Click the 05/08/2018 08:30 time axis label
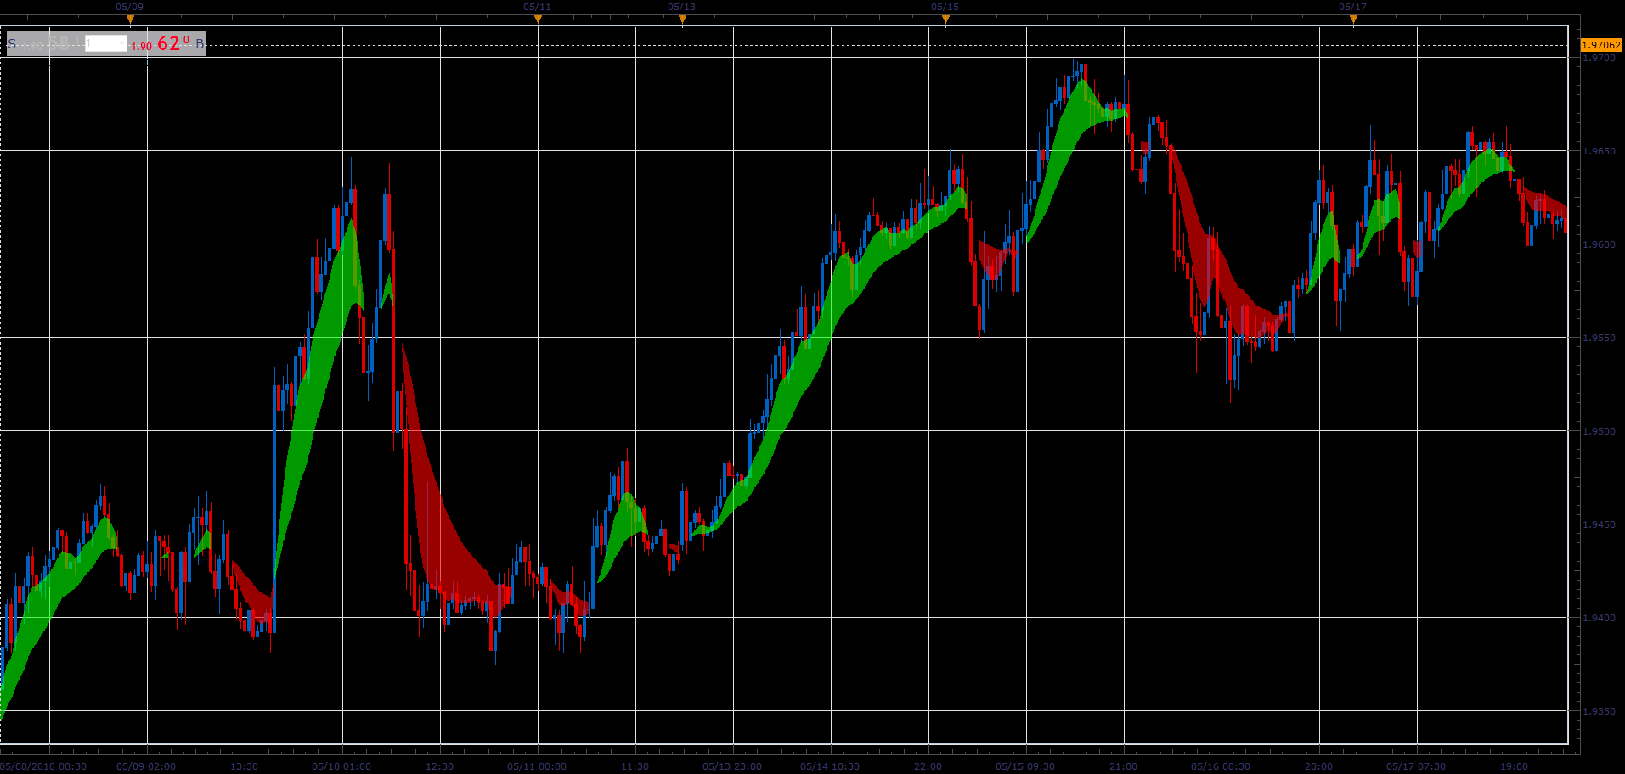Viewport: 1625px width, 774px height. [x=43, y=766]
